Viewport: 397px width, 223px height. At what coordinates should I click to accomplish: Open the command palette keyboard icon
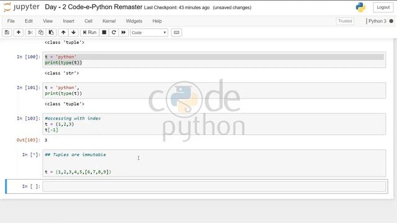(x=176, y=32)
